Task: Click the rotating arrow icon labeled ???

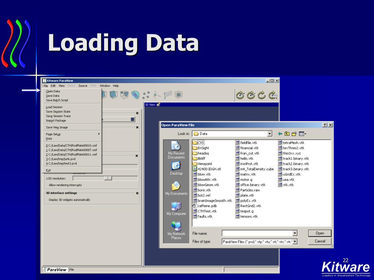Action: pyautogui.click(x=272, y=95)
